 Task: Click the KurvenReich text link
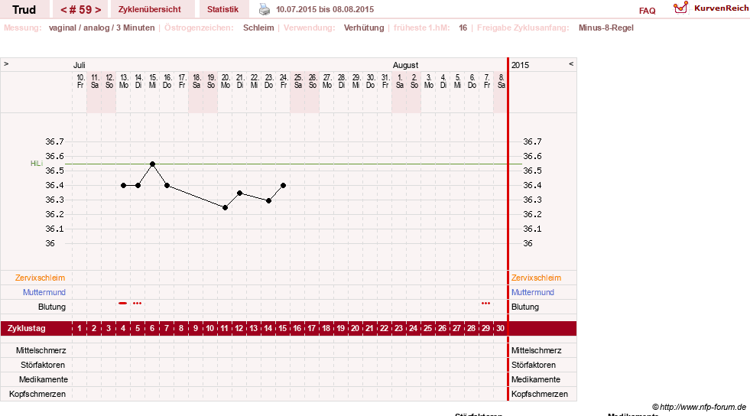[x=721, y=8]
